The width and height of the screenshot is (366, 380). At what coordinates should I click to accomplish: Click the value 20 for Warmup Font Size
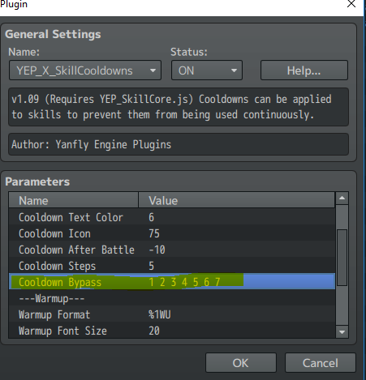(x=154, y=331)
